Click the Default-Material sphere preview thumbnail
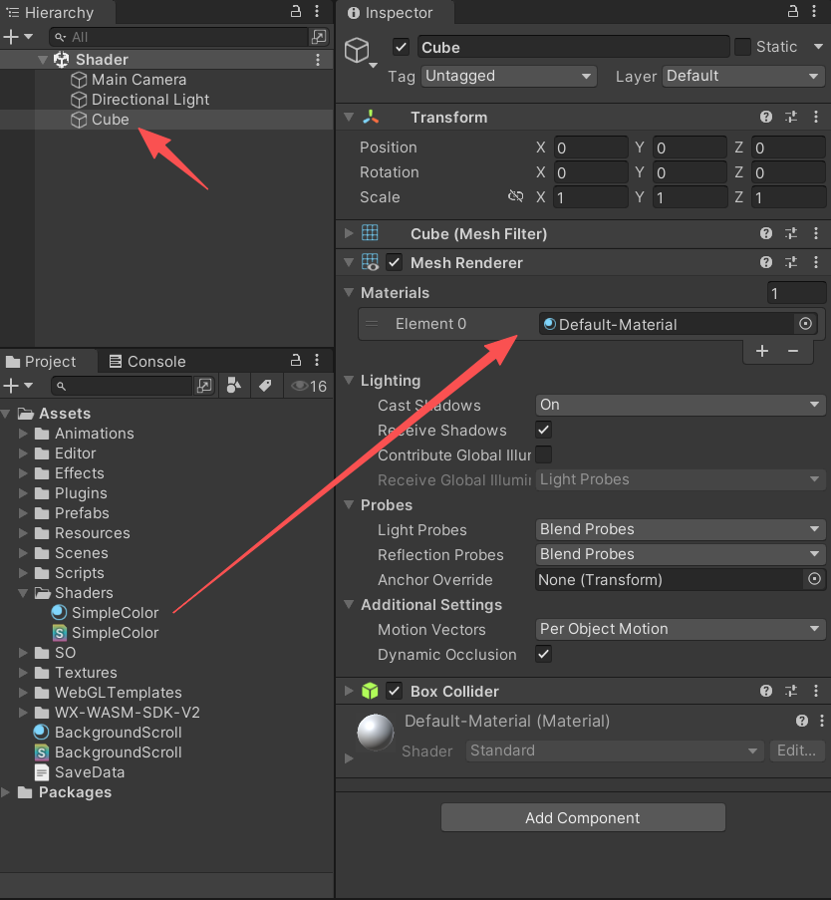This screenshot has height=900, width=831. [x=374, y=733]
